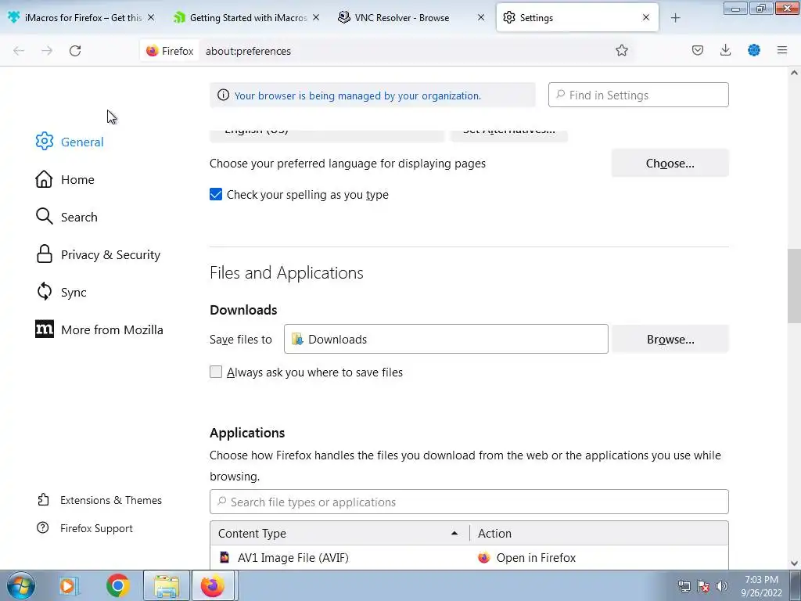Switch to Getting Started with iMacros tab

(248, 17)
